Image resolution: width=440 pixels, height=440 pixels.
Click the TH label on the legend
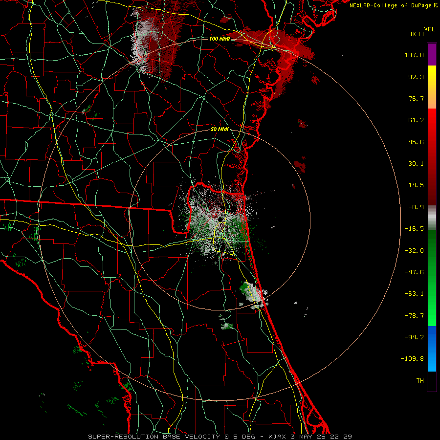click(420, 380)
